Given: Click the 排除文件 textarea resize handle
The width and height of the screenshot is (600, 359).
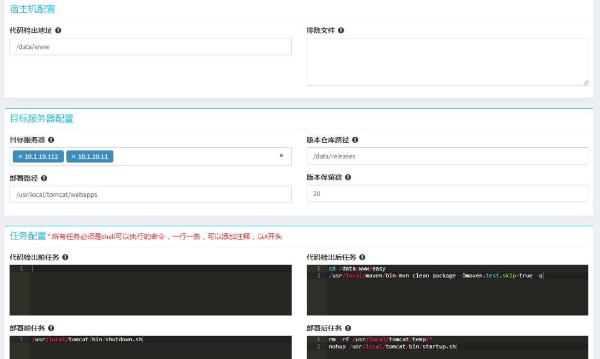Looking at the screenshot, I should click(x=586, y=83).
